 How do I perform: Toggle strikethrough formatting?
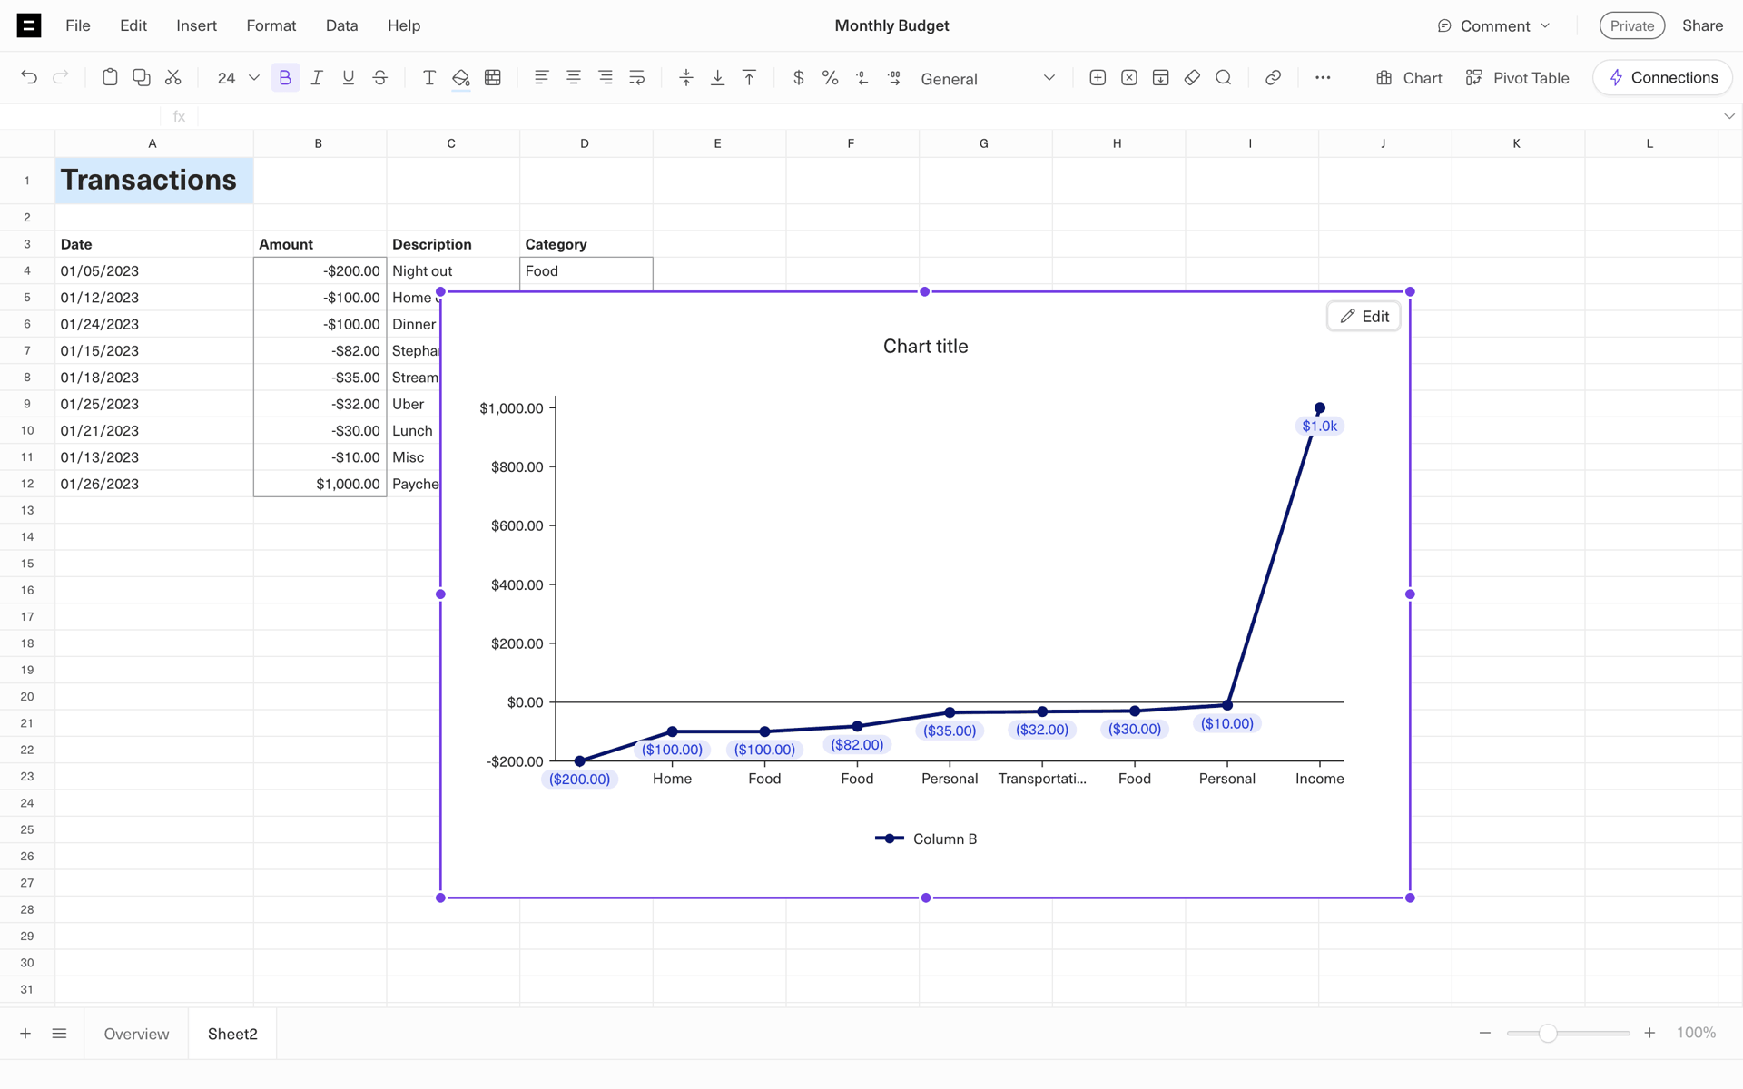[380, 78]
